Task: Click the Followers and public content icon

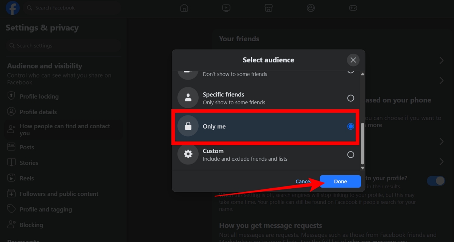Action: tap(12, 194)
